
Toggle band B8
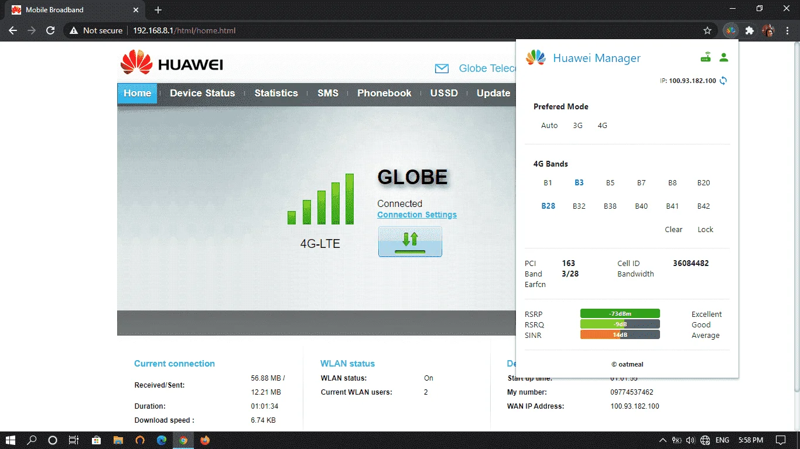[672, 182]
